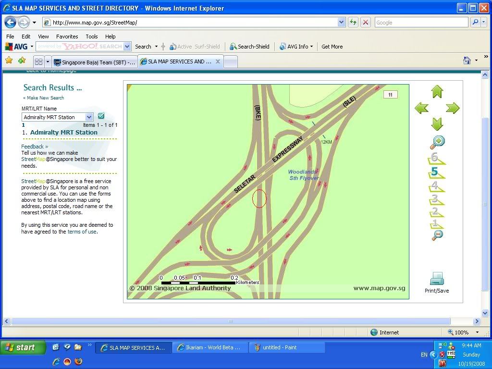The width and height of the screenshot is (492, 369).
Task: Open Yahoo search box dropdown
Action: (x=127, y=47)
